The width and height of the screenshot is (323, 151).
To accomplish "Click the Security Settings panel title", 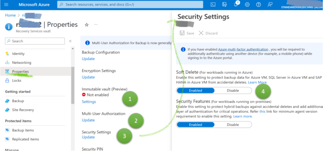I will point(203,17).
